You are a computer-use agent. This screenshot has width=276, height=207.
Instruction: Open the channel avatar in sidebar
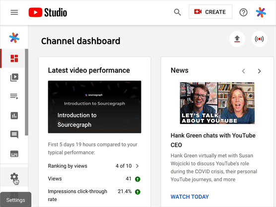click(x=14, y=38)
